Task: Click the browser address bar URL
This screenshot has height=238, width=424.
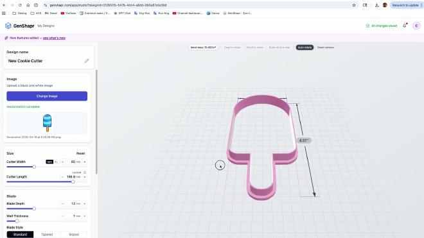Action: click(x=108, y=5)
